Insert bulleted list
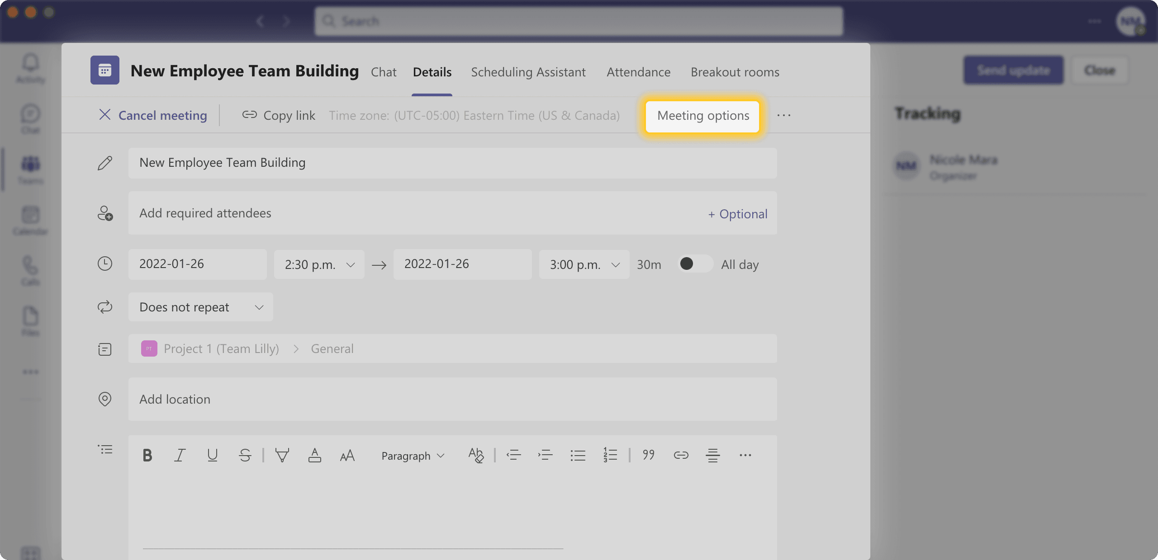 578,455
